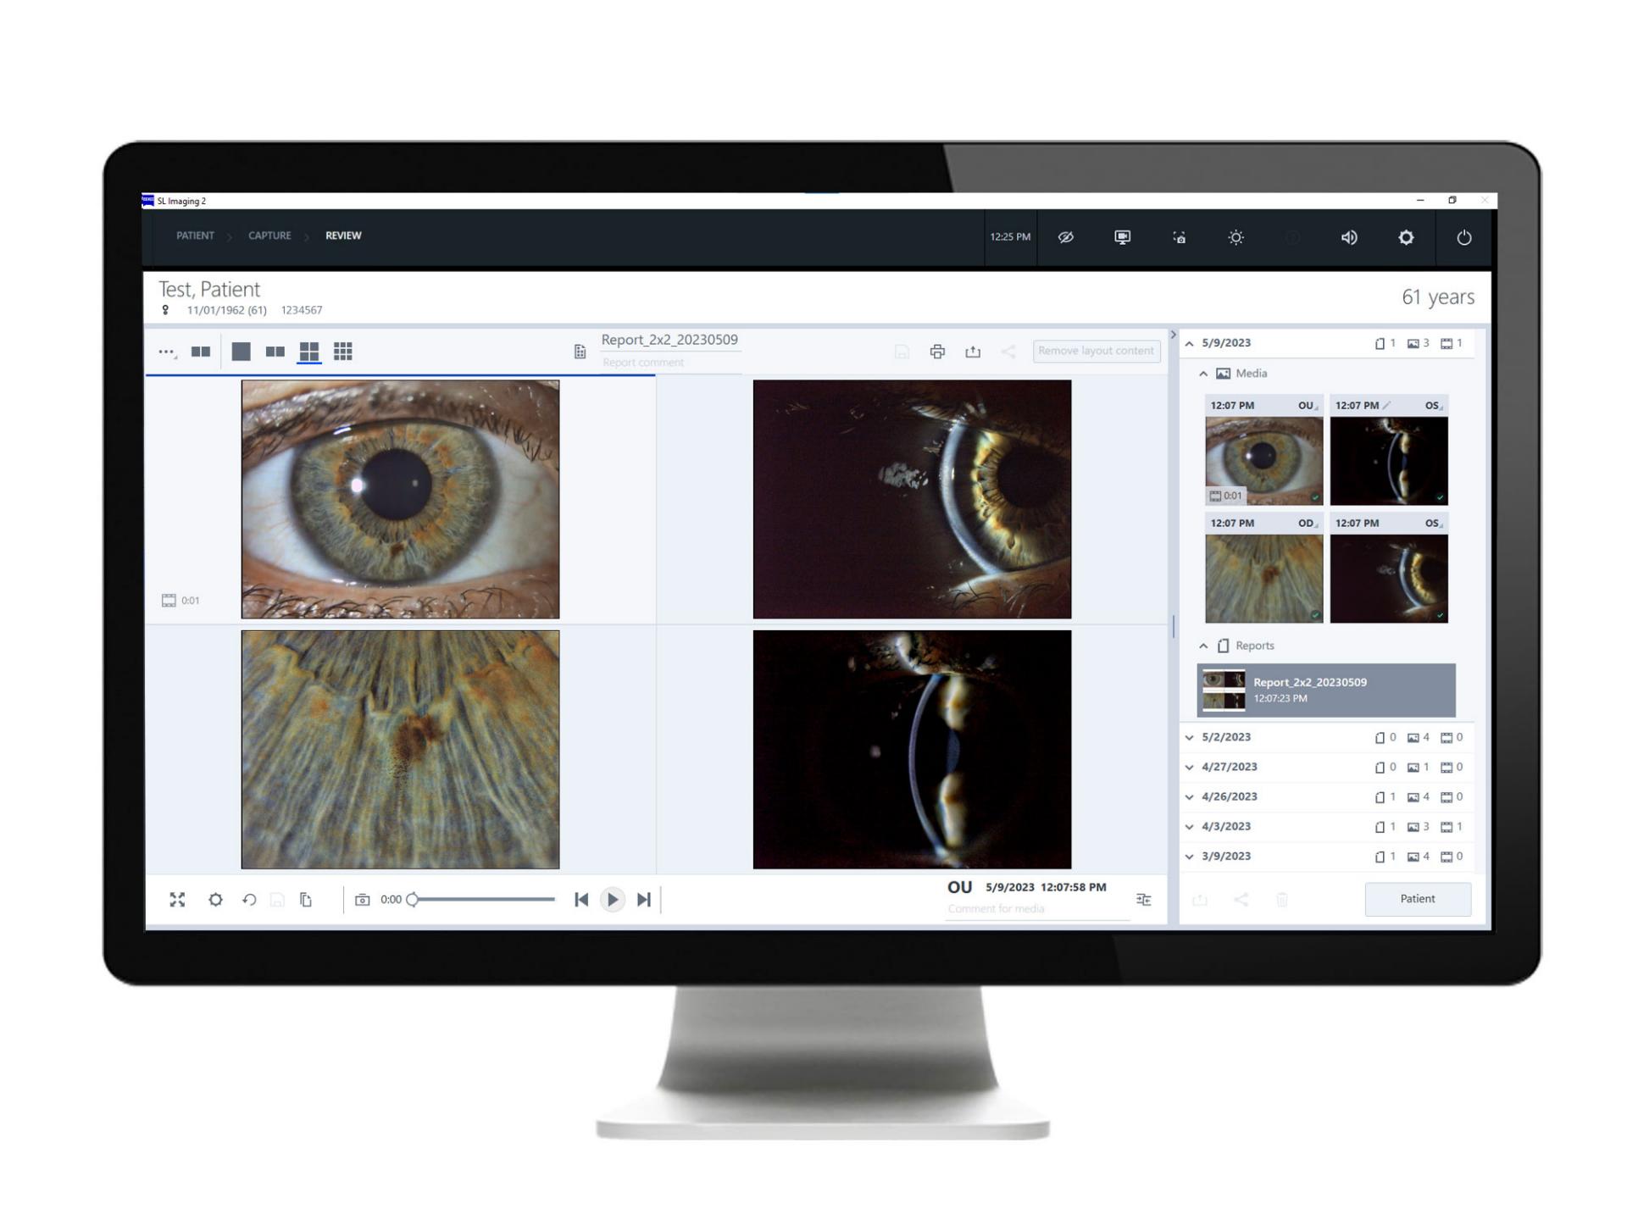
Task: Drag the playback progress slider
Action: pos(411,900)
